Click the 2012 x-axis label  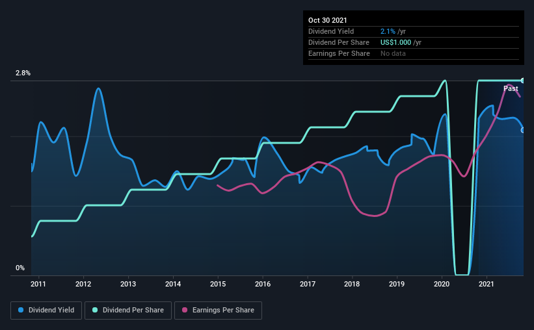click(x=83, y=284)
